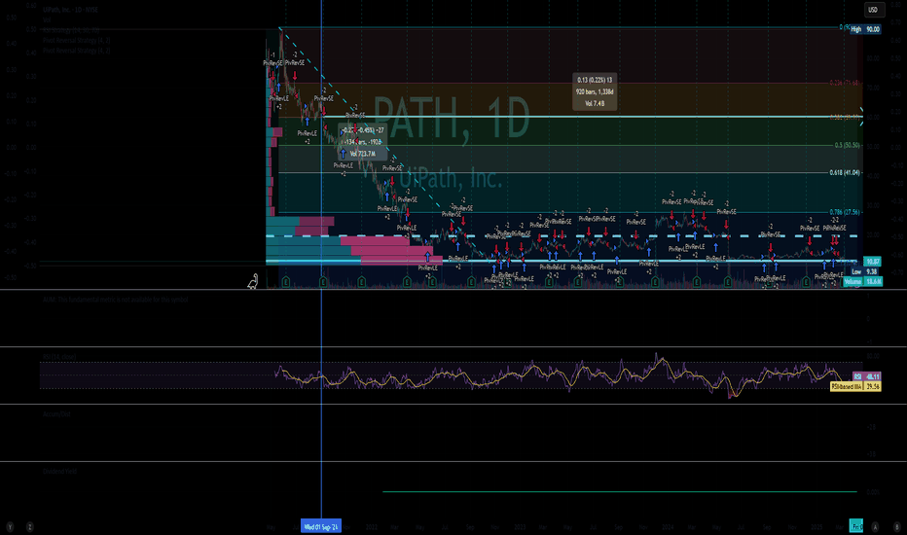Select the 0.236 Fibonacci level label
This screenshot has width=907, height=535.
point(845,83)
